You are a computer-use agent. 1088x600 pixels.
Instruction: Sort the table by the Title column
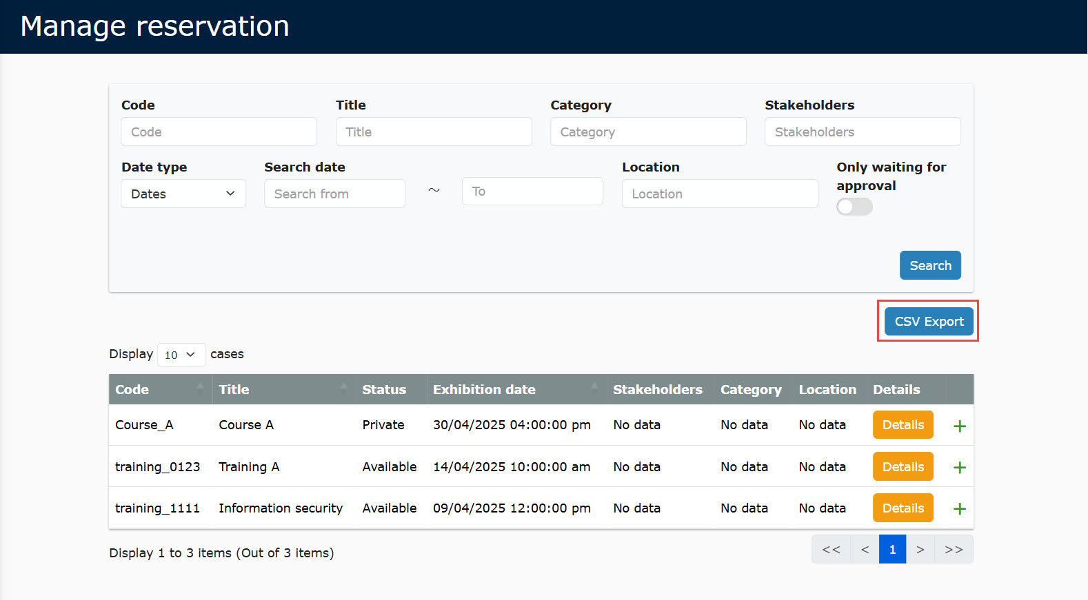click(x=285, y=389)
